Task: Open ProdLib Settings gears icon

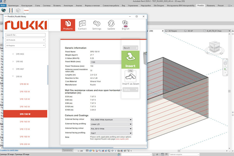Action: 97,25
